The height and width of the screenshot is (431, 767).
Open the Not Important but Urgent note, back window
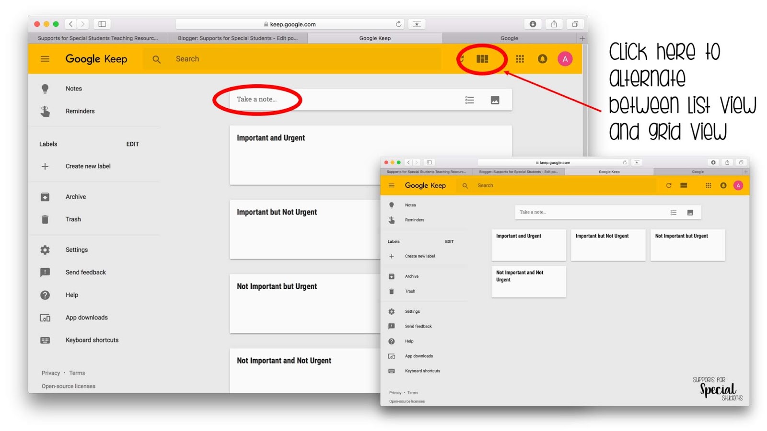point(305,304)
